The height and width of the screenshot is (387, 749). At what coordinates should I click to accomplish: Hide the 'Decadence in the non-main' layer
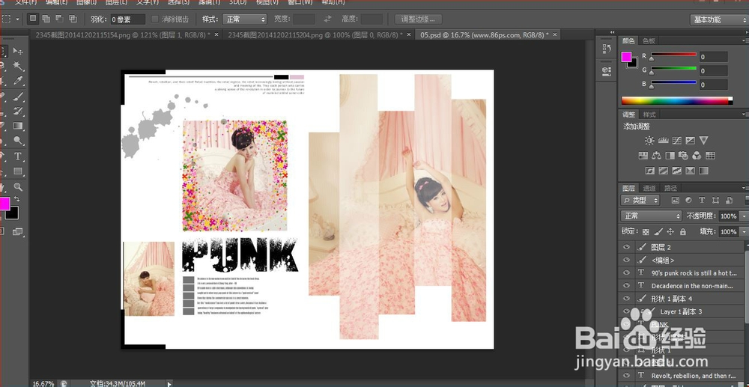(x=625, y=285)
